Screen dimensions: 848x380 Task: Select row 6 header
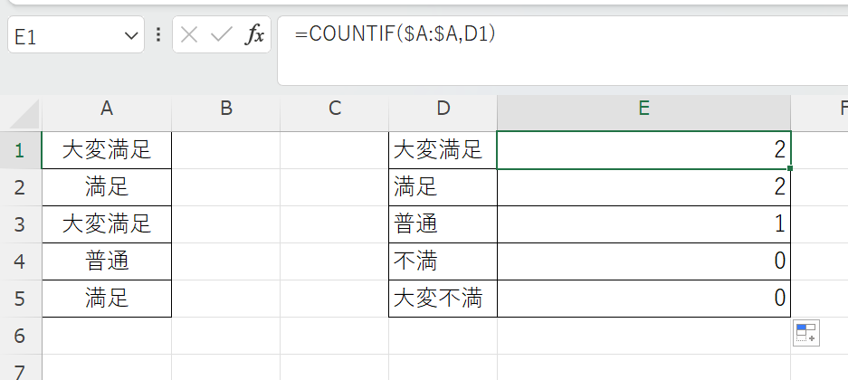pos(20,336)
